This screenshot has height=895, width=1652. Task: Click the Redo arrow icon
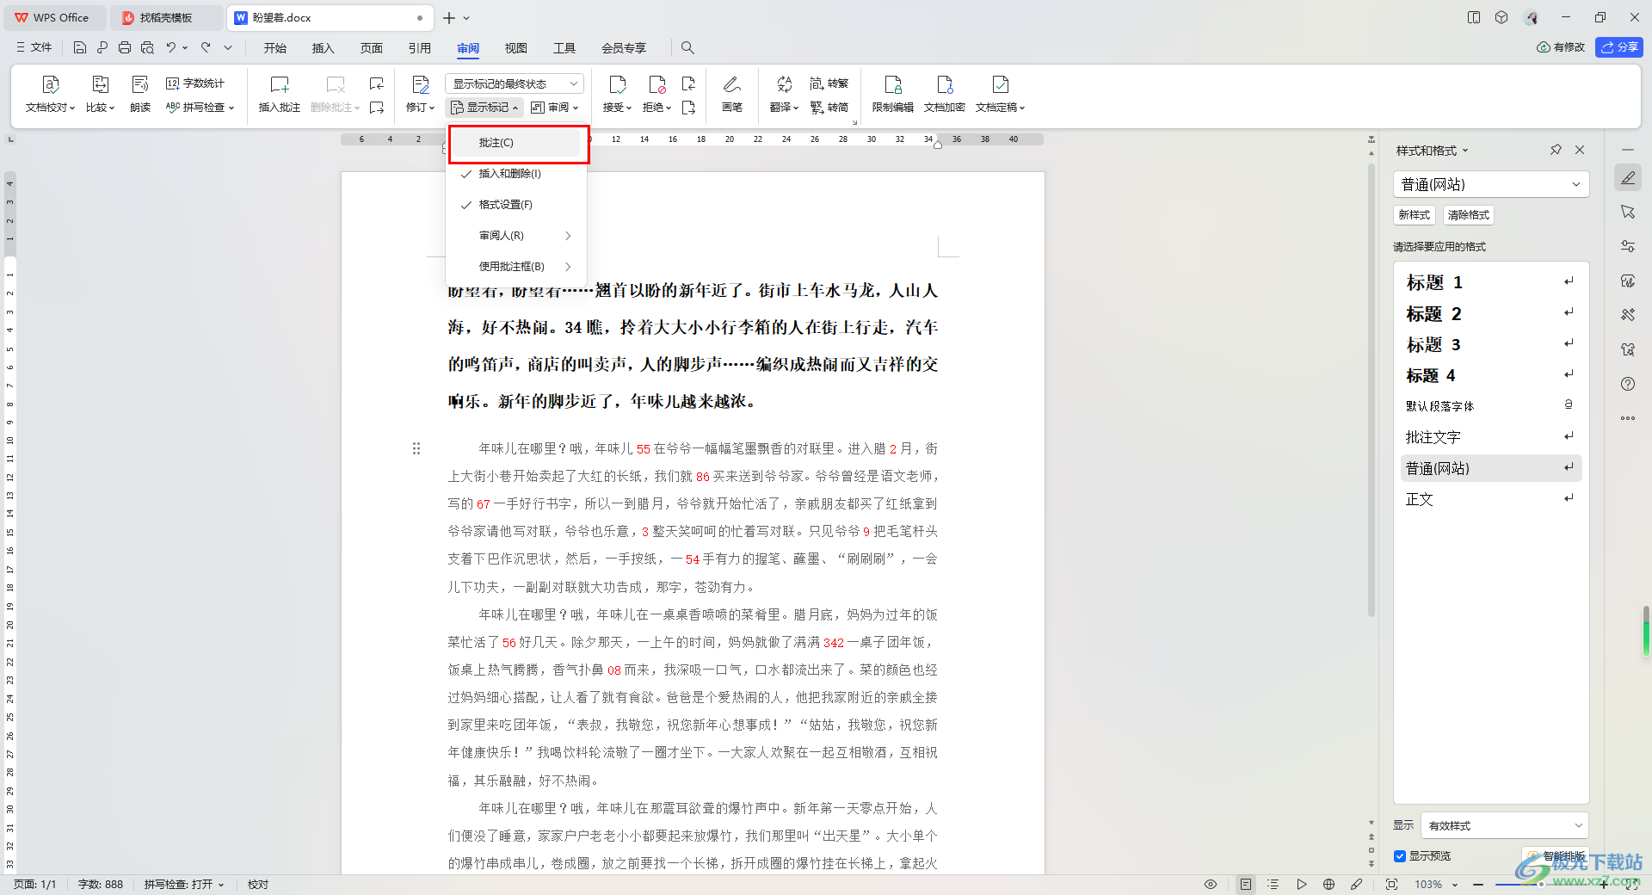(206, 48)
